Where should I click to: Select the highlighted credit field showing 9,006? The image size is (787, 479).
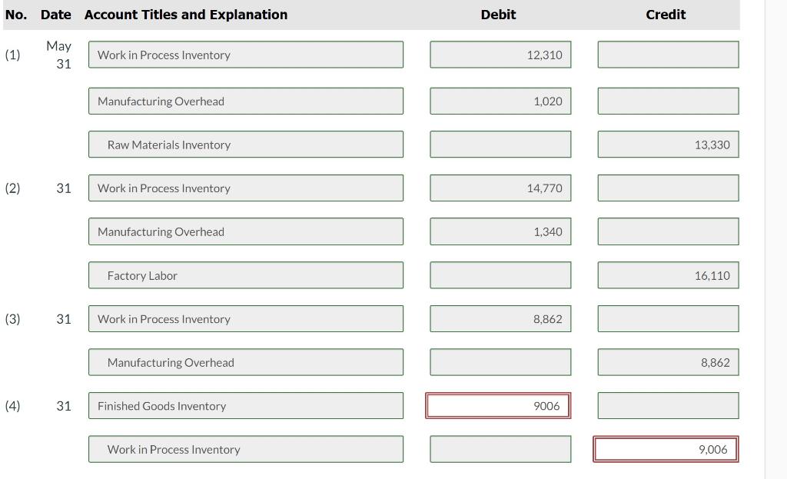(667, 449)
